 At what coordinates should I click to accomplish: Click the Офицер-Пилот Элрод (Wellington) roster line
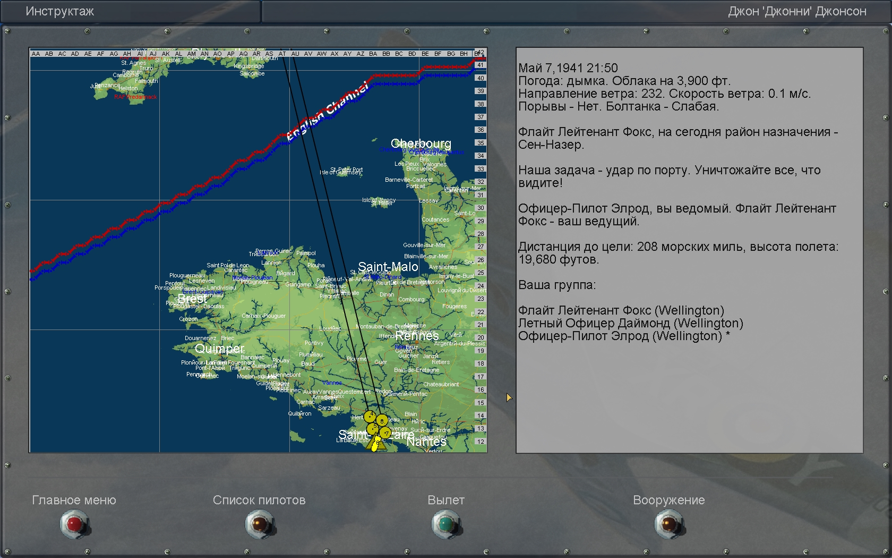coord(624,336)
